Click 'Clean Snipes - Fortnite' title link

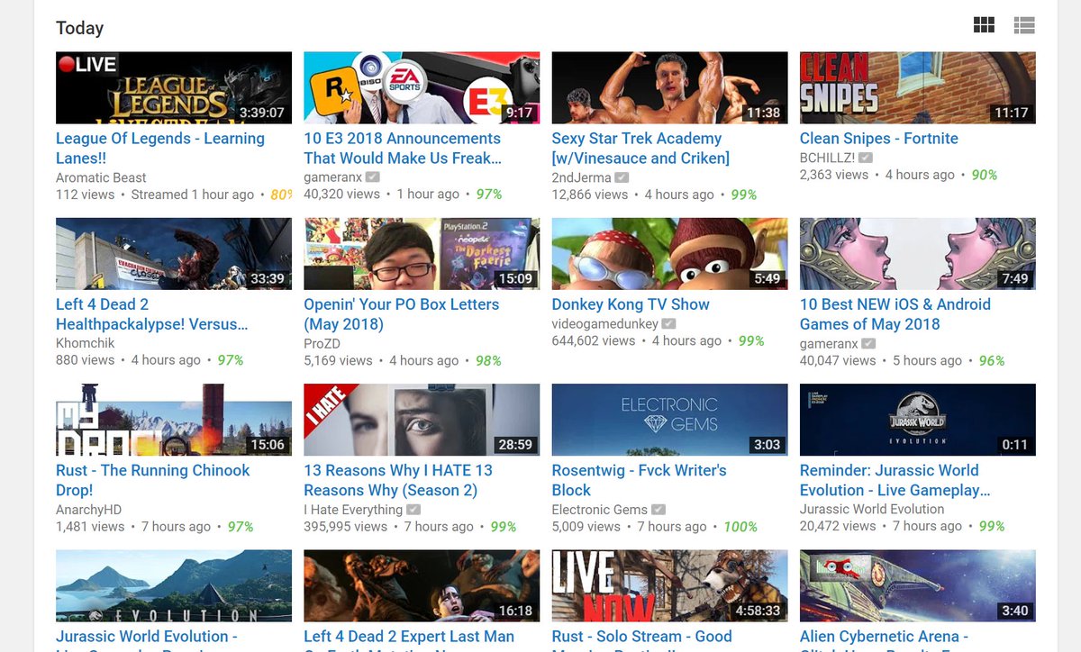click(x=879, y=139)
